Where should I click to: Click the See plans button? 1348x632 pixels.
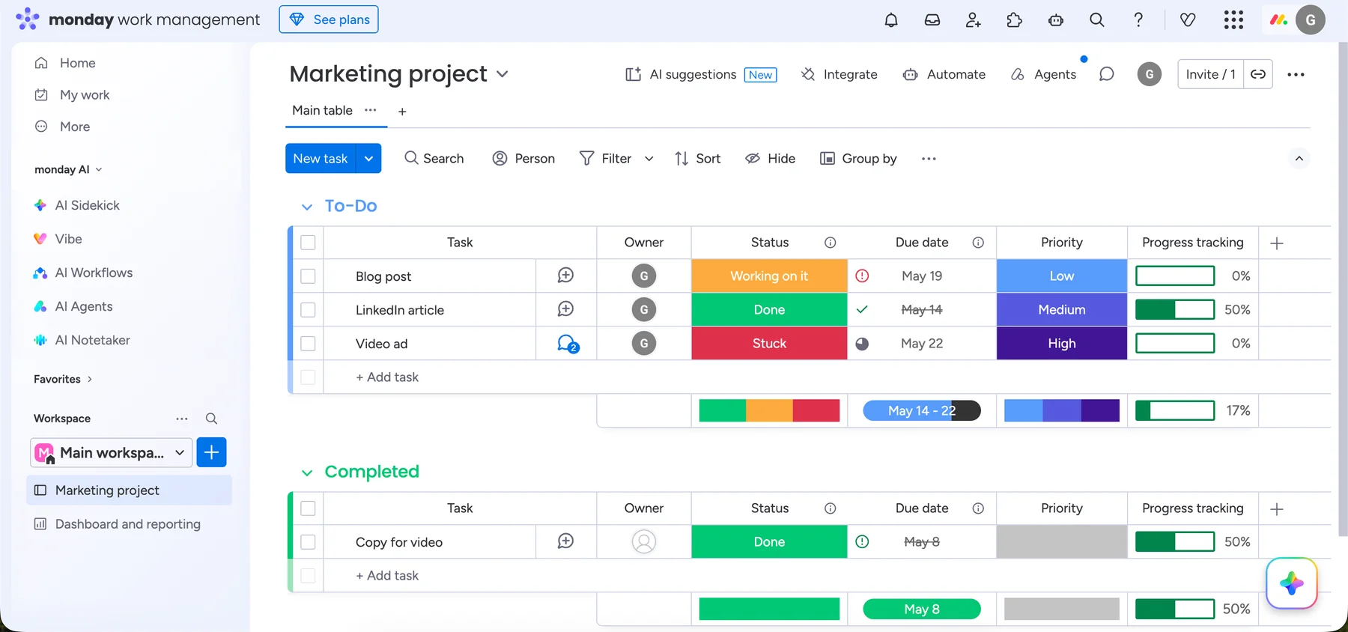point(329,19)
